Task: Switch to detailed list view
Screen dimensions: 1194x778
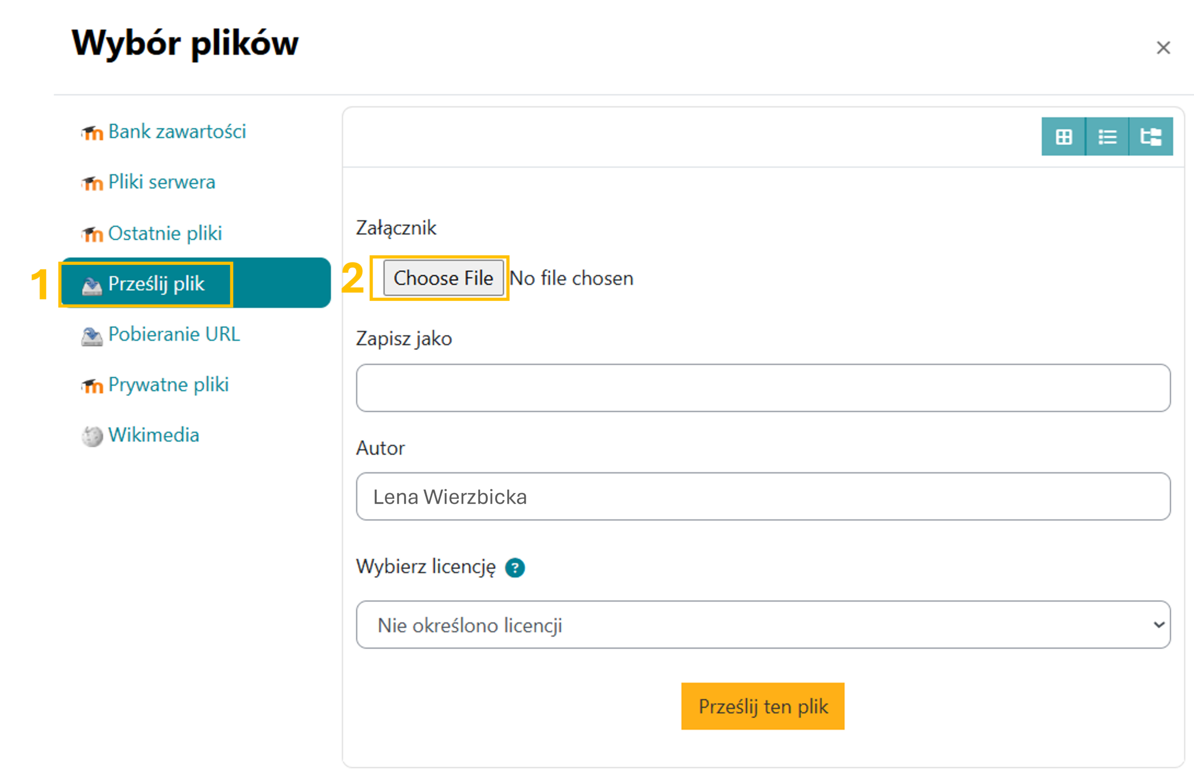Action: point(1107,137)
